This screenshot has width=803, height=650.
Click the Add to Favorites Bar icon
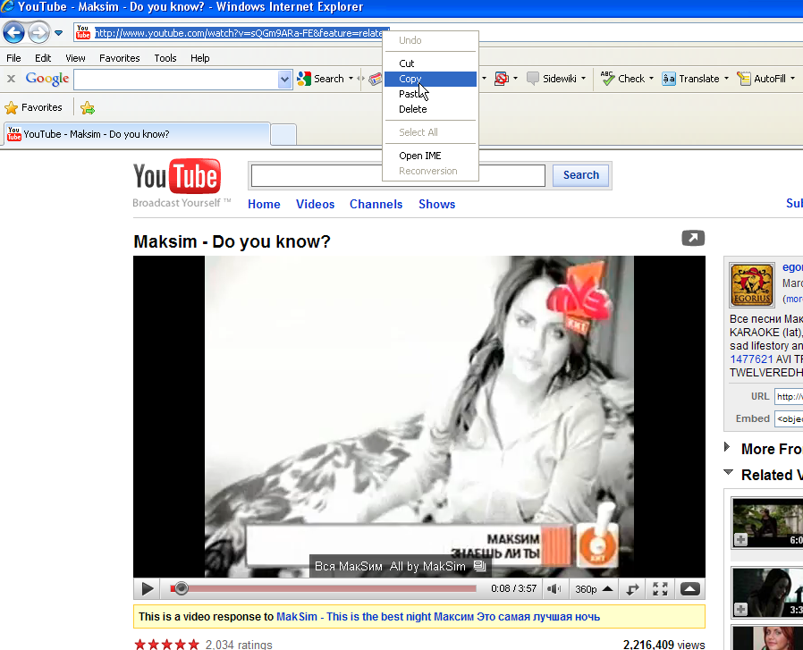[x=88, y=108]
